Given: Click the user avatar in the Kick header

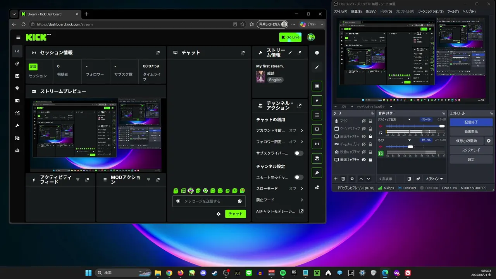Looking at the screenshot, I should [311, 37].
